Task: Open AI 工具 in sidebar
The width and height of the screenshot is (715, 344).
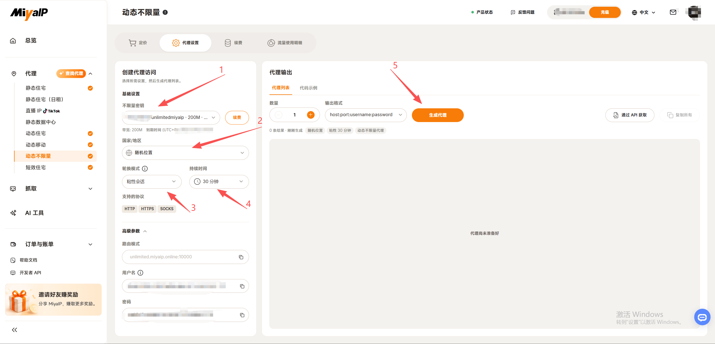Action: point(34,213)
